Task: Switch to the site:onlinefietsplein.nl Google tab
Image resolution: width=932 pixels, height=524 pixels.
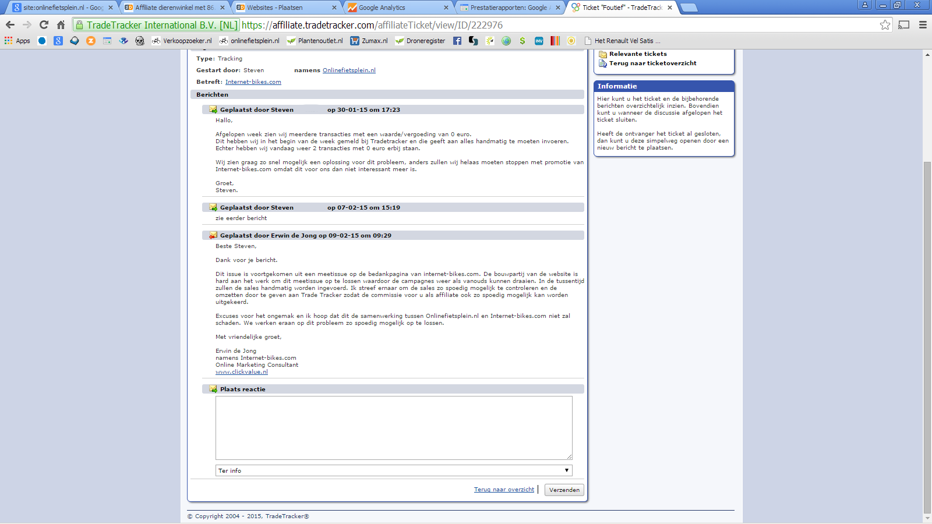Action: pyautogui.click(x=62, y=8)
